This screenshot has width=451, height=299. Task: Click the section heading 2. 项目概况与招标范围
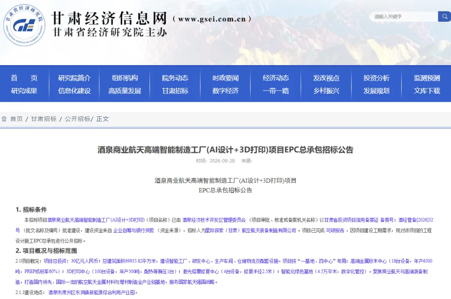click(46, 251)
